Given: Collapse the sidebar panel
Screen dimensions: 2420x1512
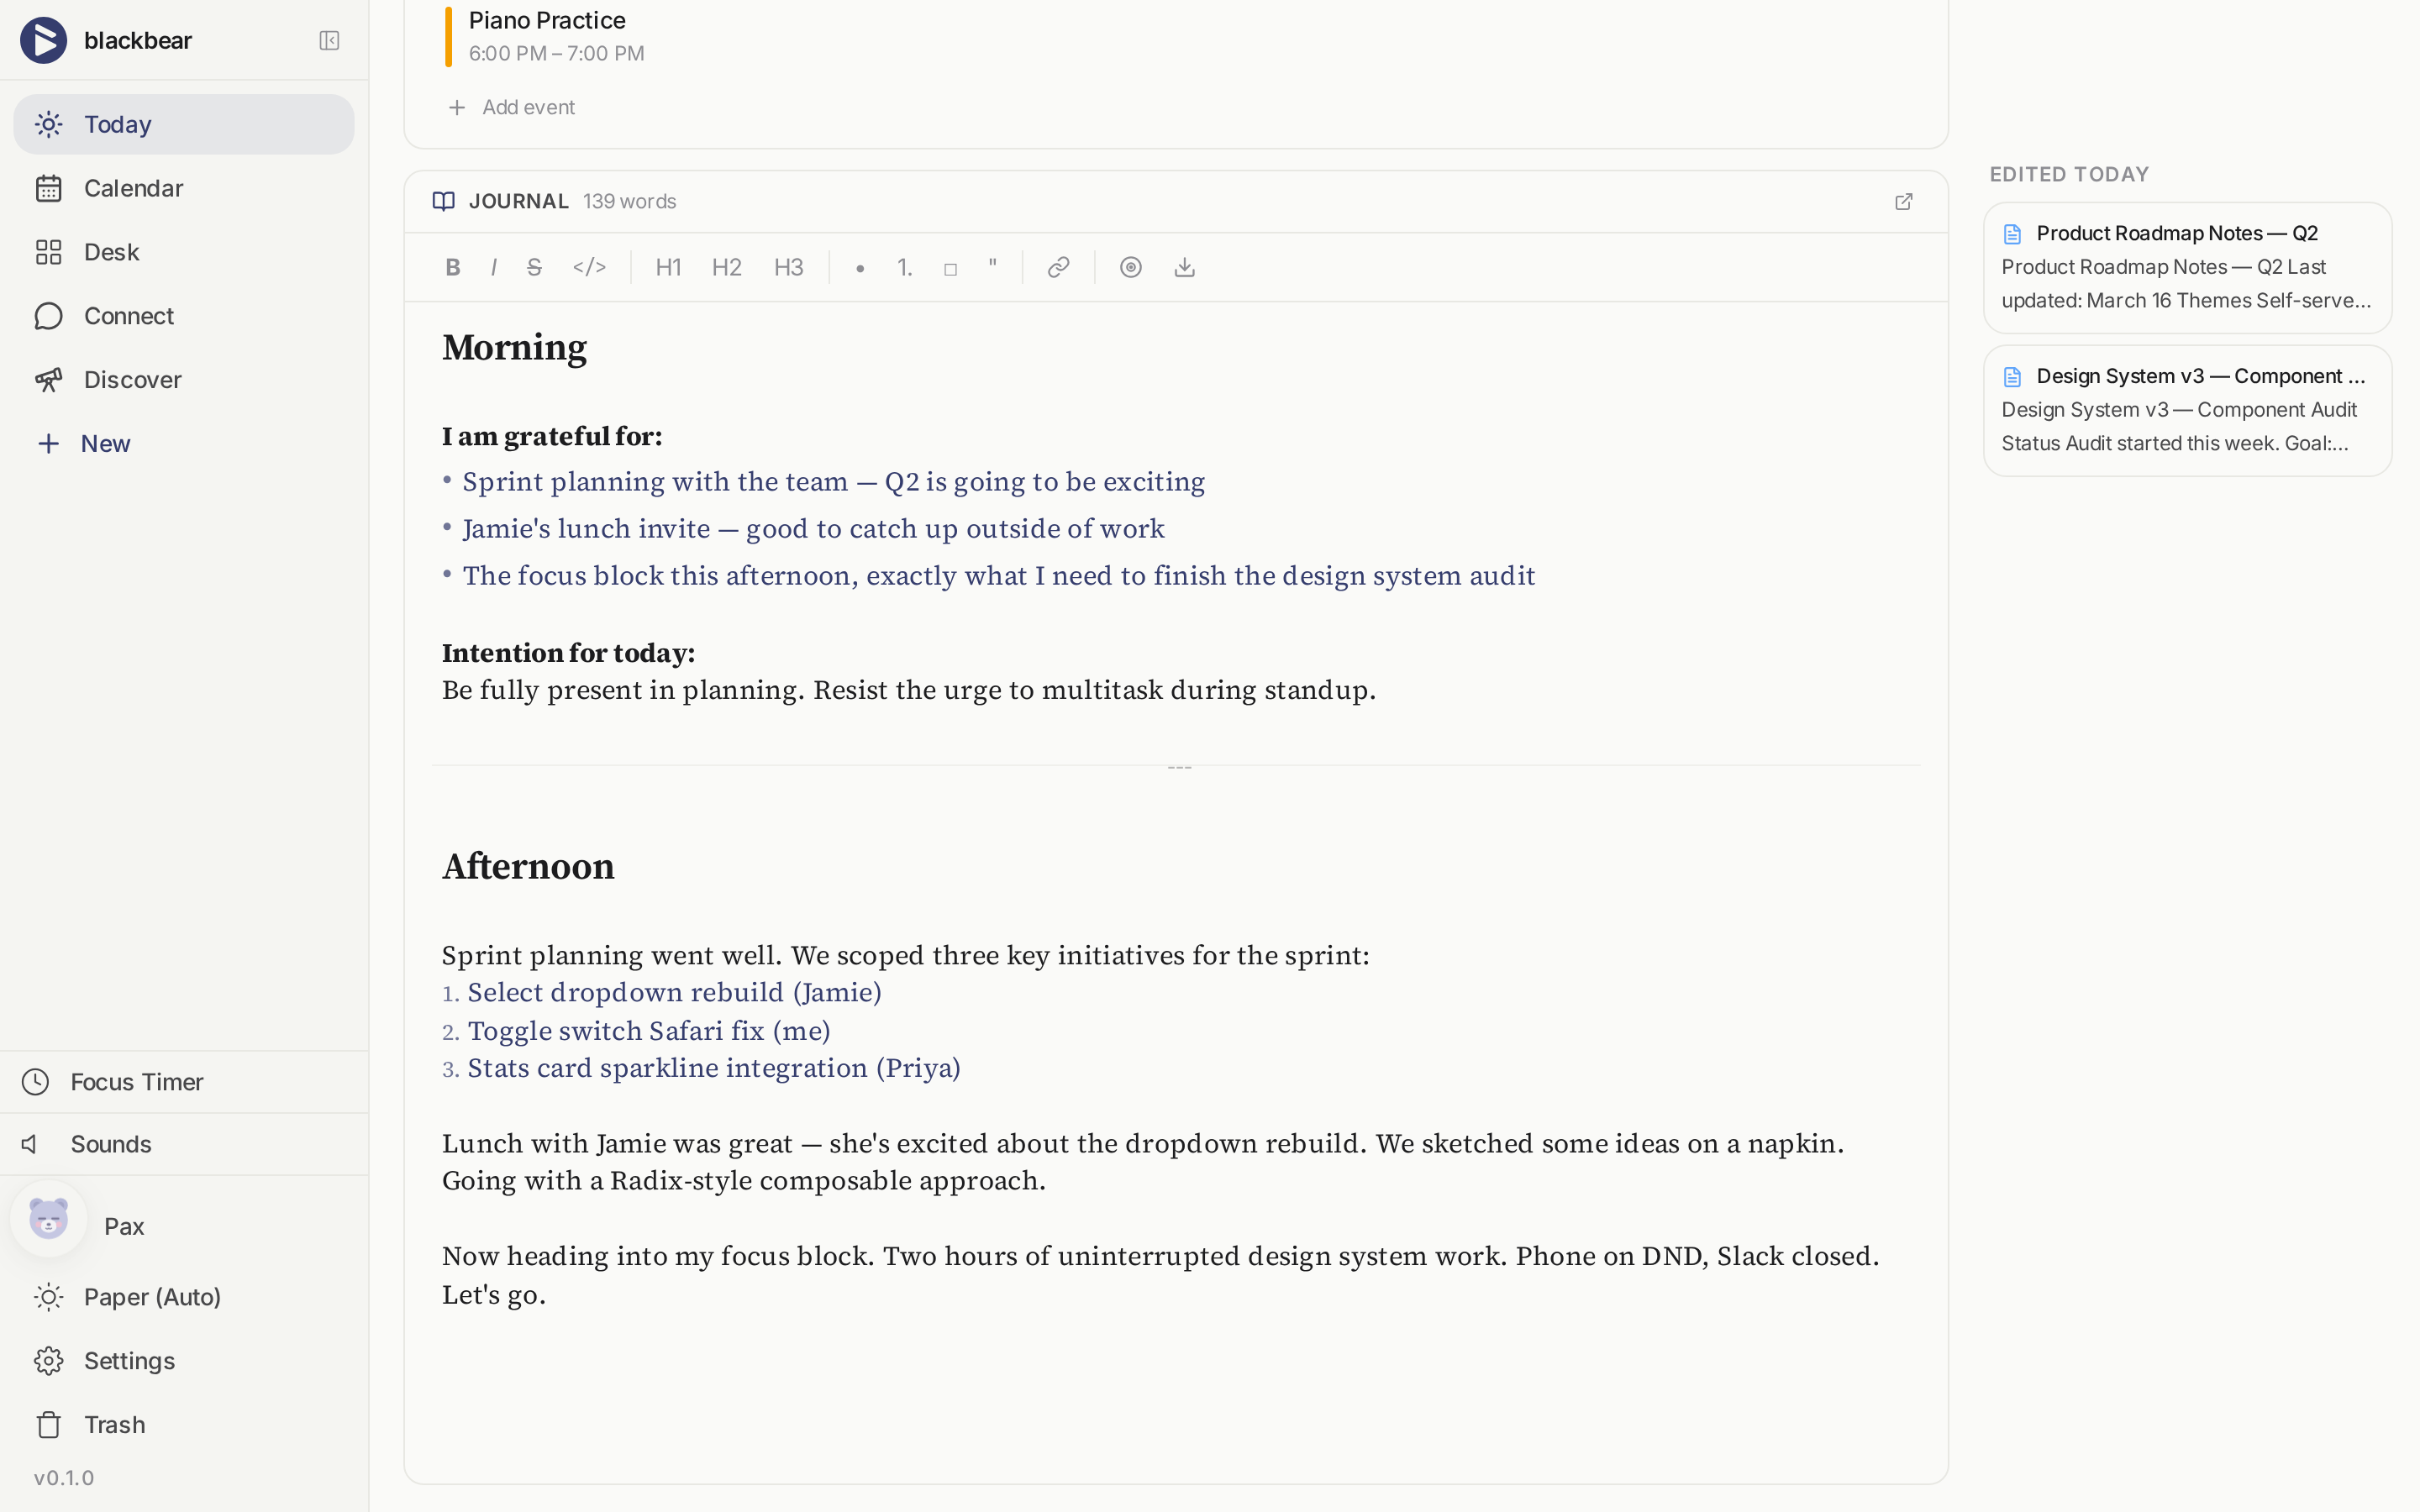Looking at the screenshot, I should [x=329, y=41].
